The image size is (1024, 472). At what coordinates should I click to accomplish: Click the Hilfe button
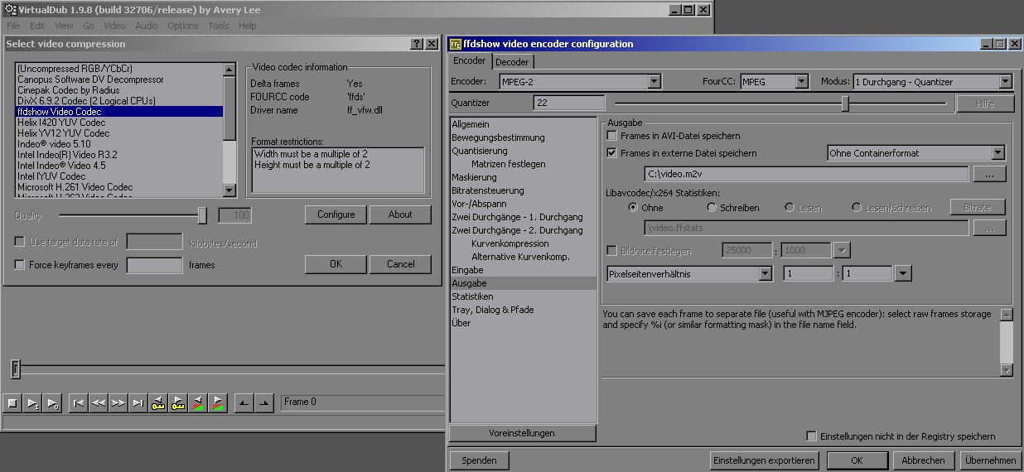[x=984, y=104]
